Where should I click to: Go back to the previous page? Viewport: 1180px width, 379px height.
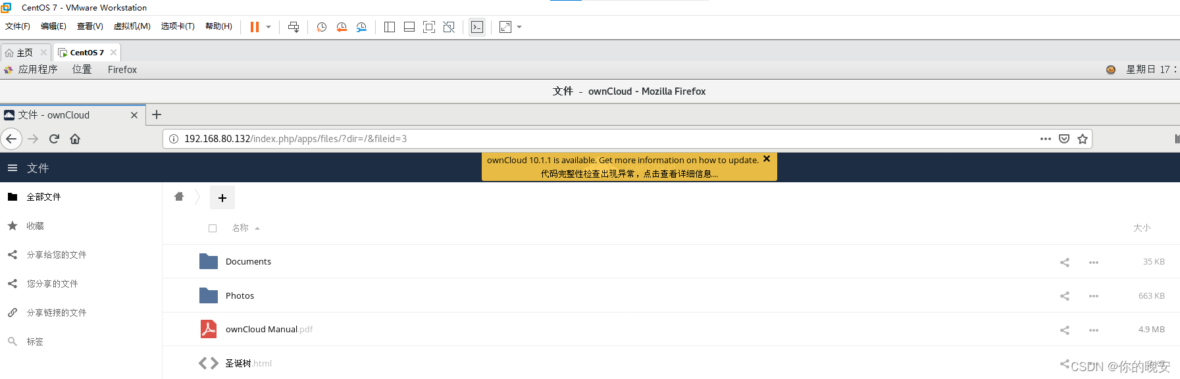11,139
